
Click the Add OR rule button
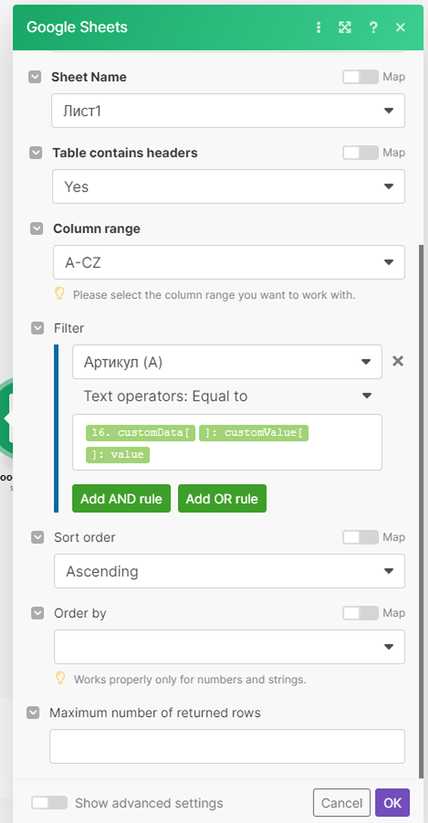[x=222, y=498]
